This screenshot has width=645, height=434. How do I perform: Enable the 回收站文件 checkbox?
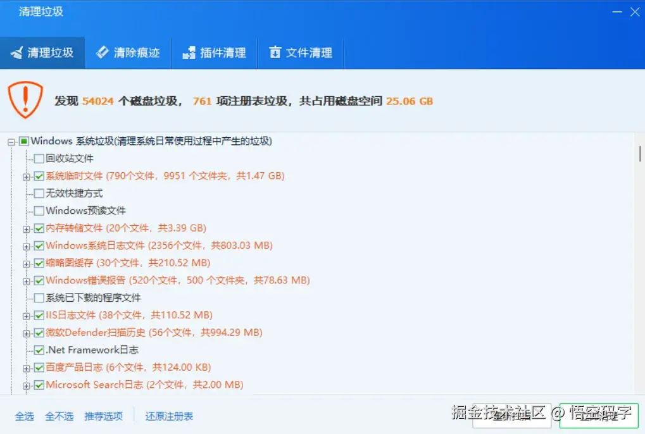click(39, 158)
